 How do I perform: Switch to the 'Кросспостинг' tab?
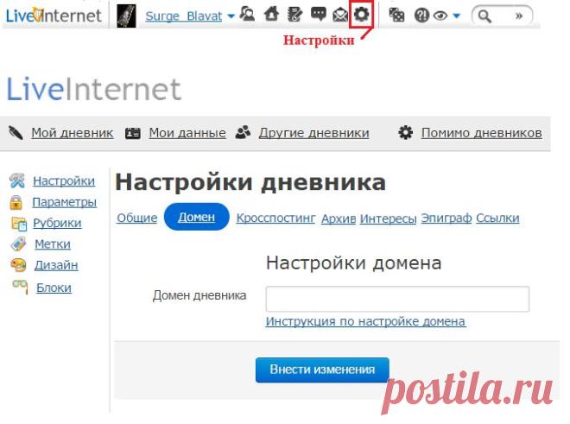click(x=275, y=218)
